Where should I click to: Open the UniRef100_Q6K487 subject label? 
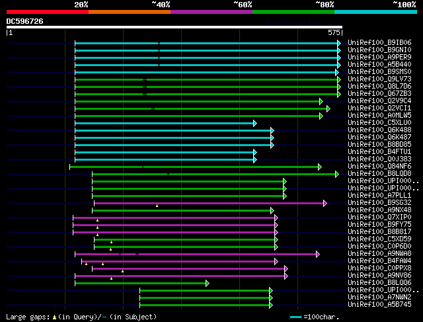point(379,138)
